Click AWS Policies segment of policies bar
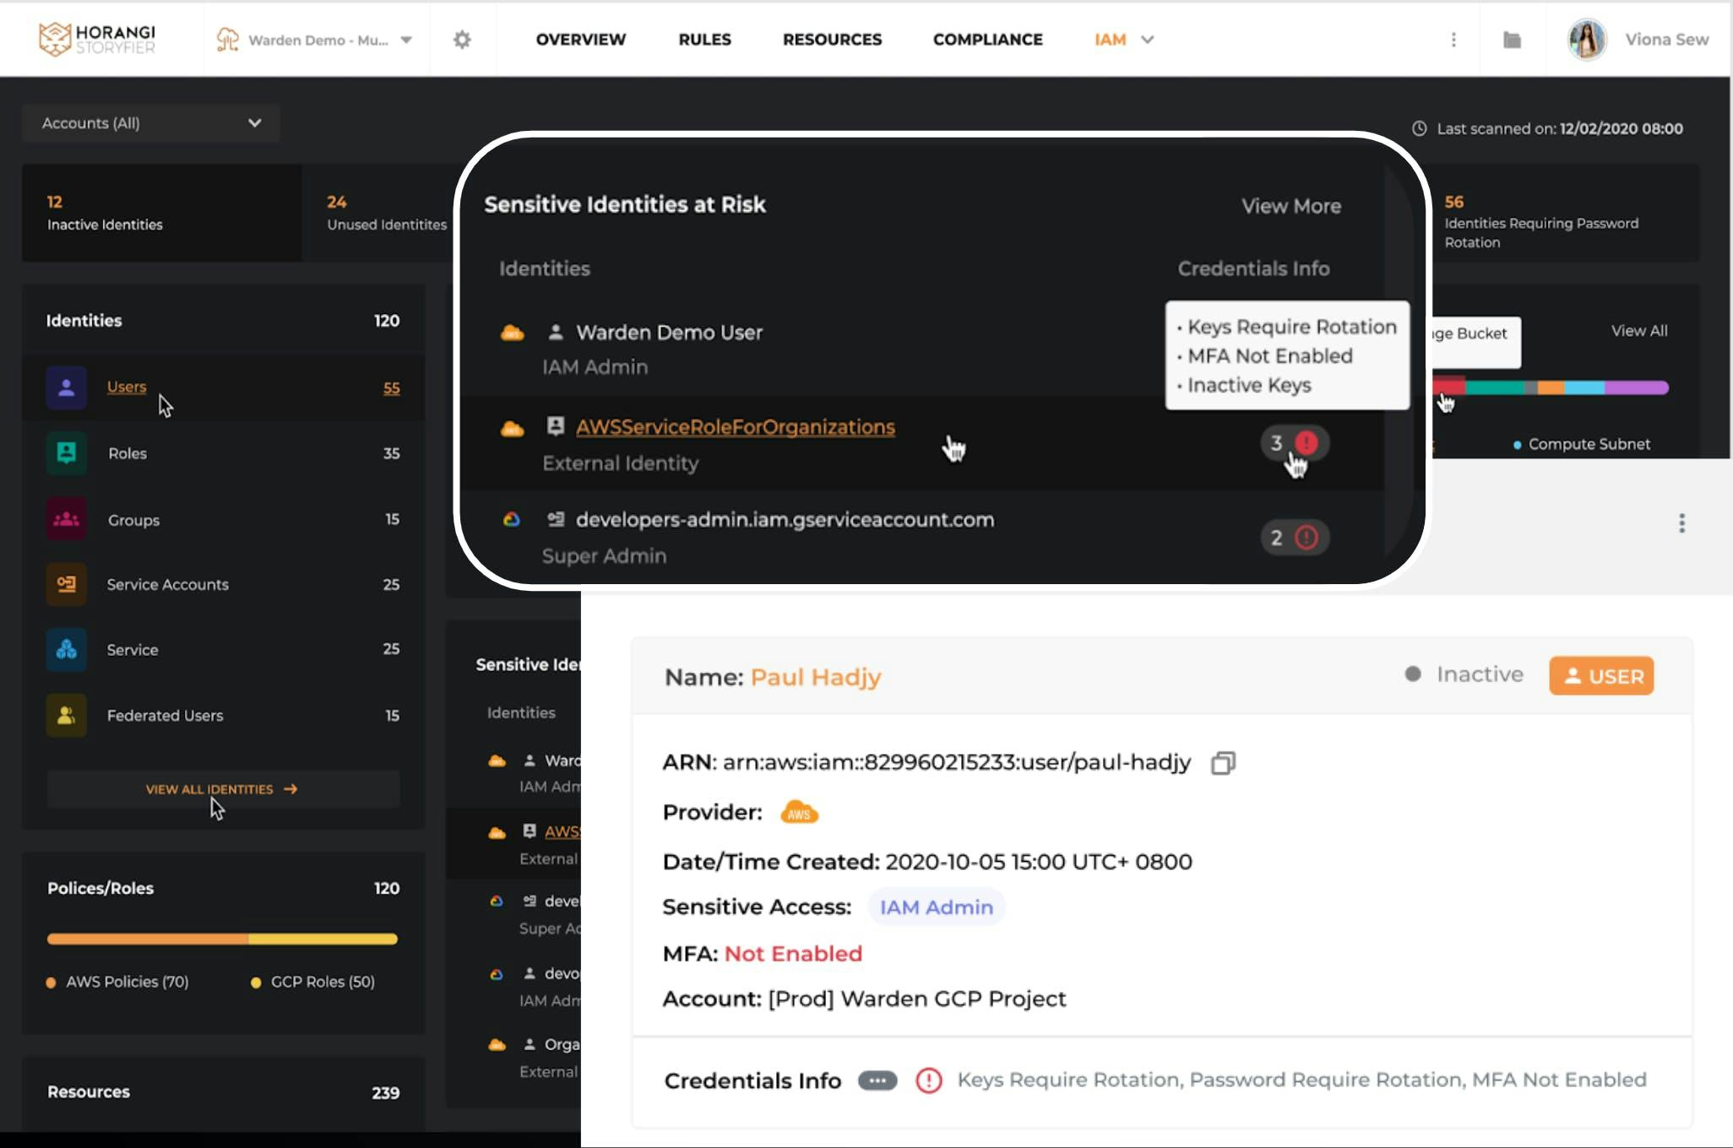The image size is (1733, 1148). click(x=148, y=939)
